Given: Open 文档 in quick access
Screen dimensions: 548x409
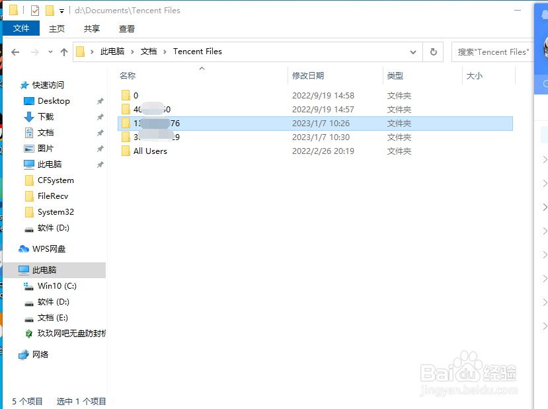Looking at the screenshot, I should (x=46, y=133).
